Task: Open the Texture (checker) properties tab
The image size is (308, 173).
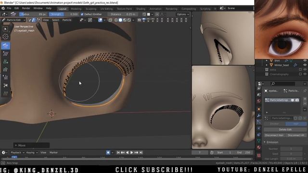Action: click(x=259, y=155)
